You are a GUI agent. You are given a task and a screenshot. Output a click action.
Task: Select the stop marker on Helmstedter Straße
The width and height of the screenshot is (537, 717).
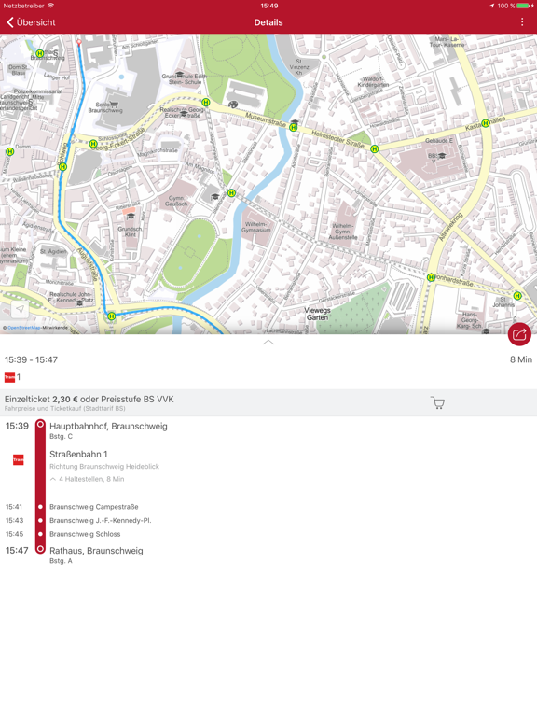(375, 148)
